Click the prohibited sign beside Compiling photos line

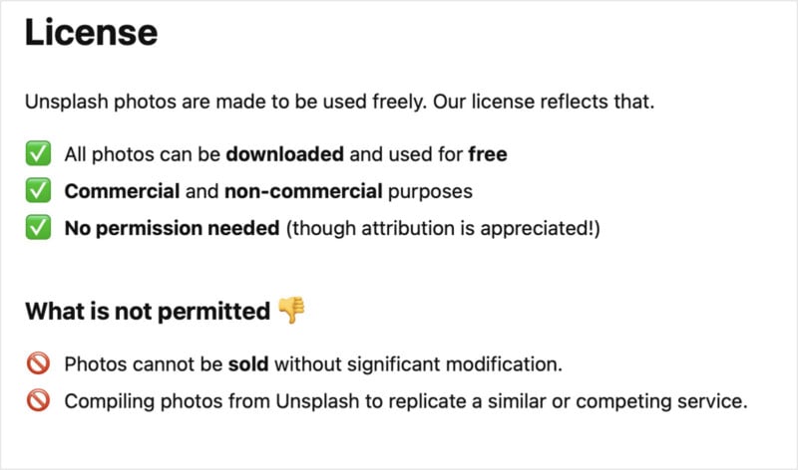(x=38, y=401)
